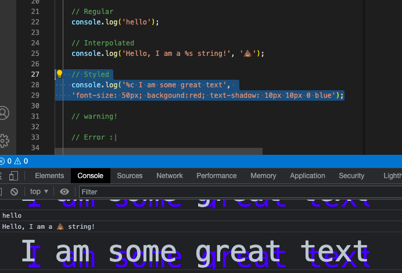Open the Performance tab
This screenshot has height=273, width=402.
click(216, 176)
